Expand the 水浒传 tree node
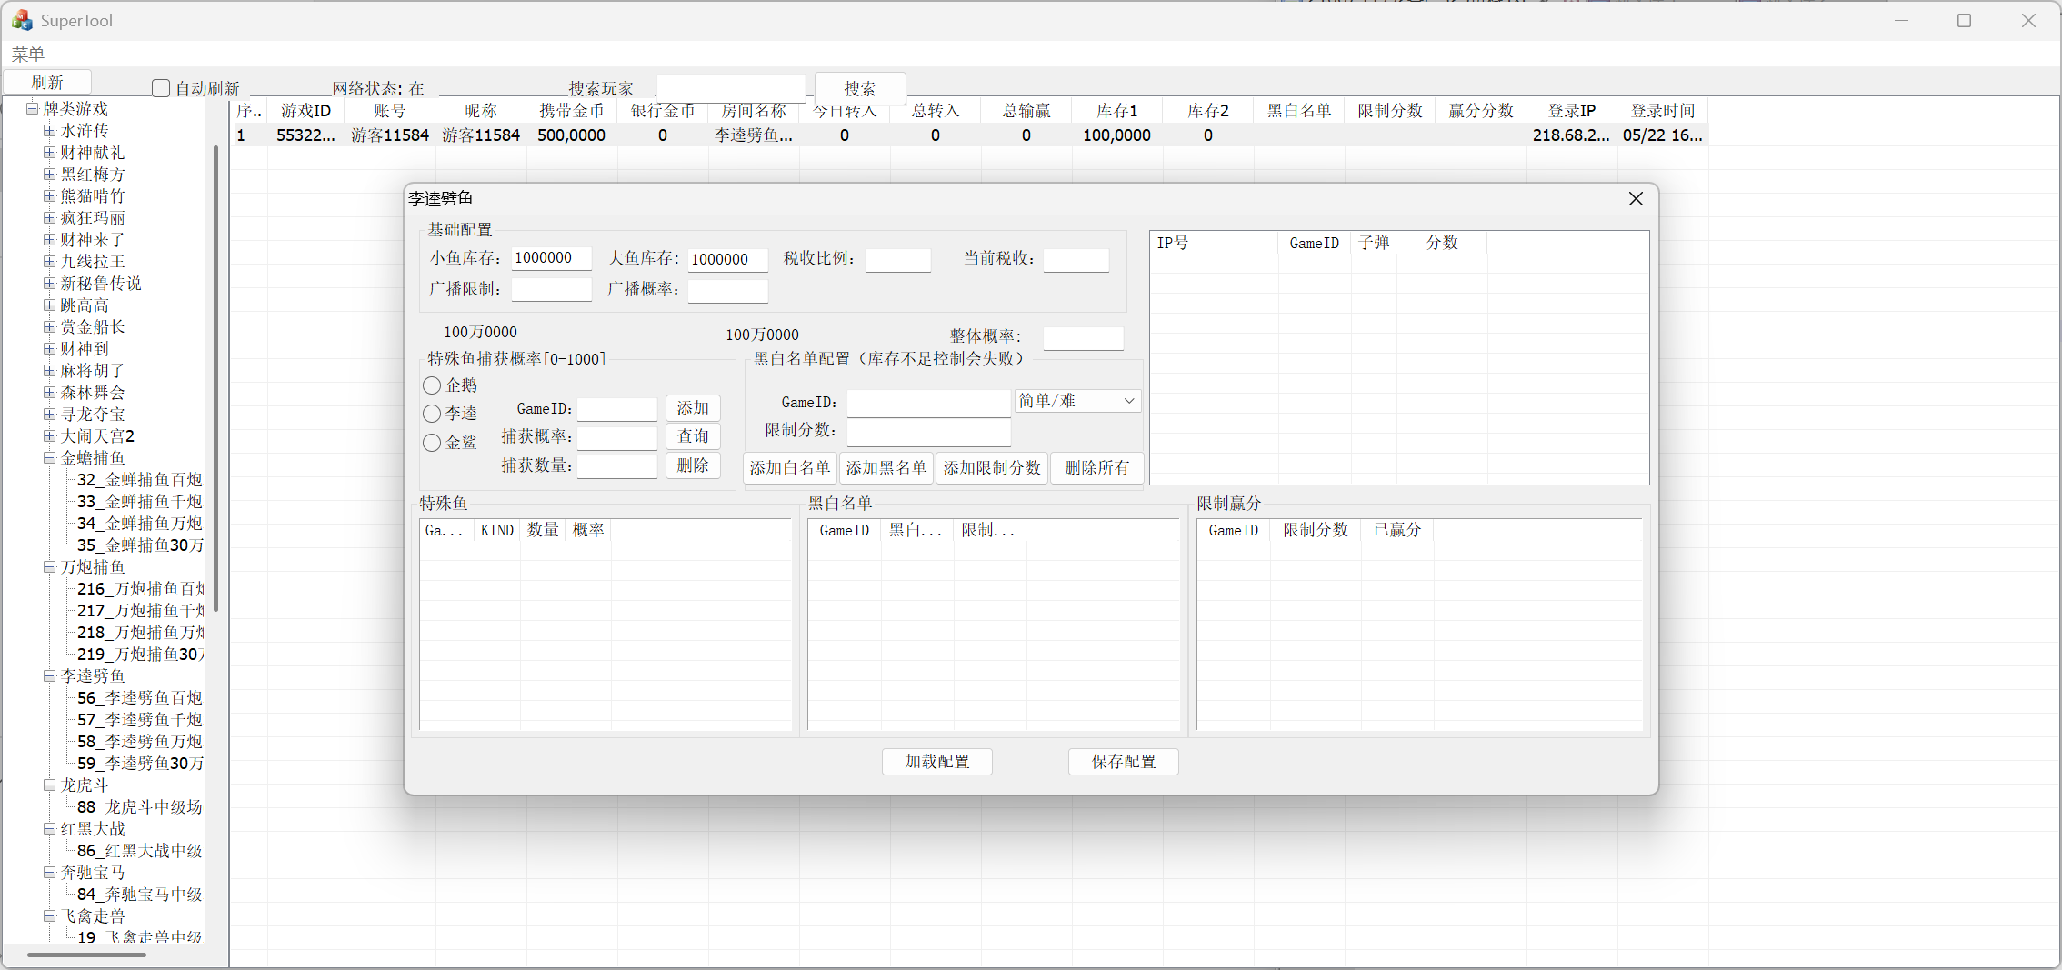 50,131
